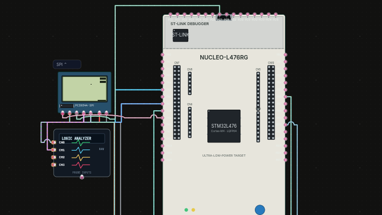Click the NUCLEO-L476RG board title
Viewport: 382px width, 215px height.
point(224,57)
